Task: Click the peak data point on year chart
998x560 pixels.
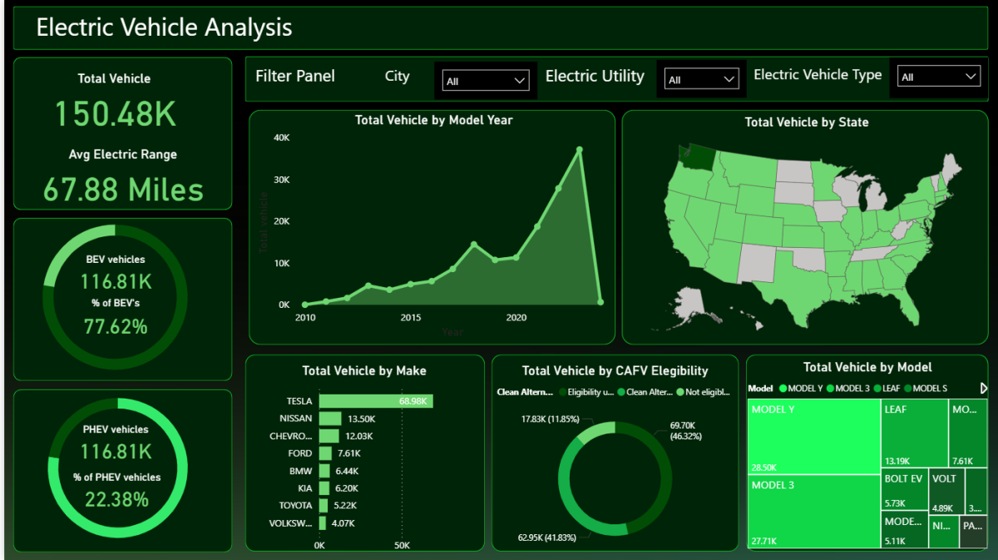Action: [x=580, y=150]
